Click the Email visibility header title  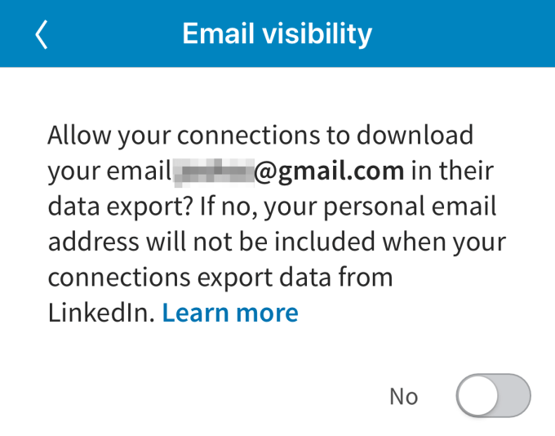(x=277, y=33)
